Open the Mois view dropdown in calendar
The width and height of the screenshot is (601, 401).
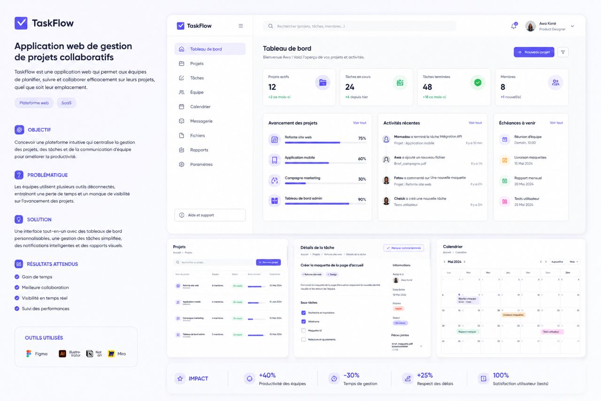(574, 262)
